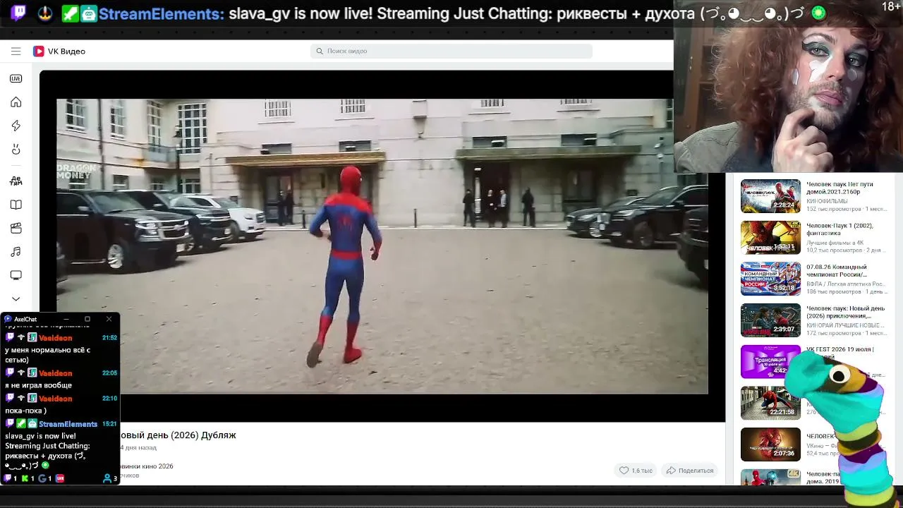Open the 22:21:58 Spider-Man video thumbnail

[770, 403]
